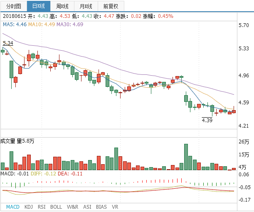
Task: Switch to the 分时图 tab
Action: [14, 6]
